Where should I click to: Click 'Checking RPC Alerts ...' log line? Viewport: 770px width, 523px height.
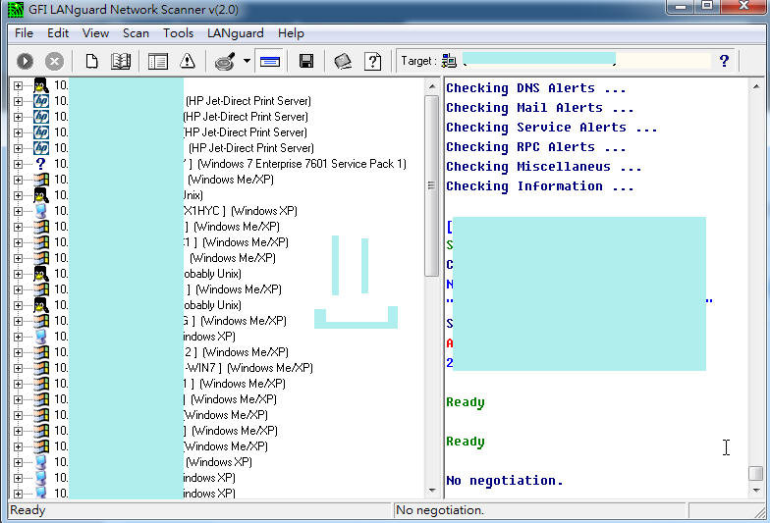click(536, 147)
